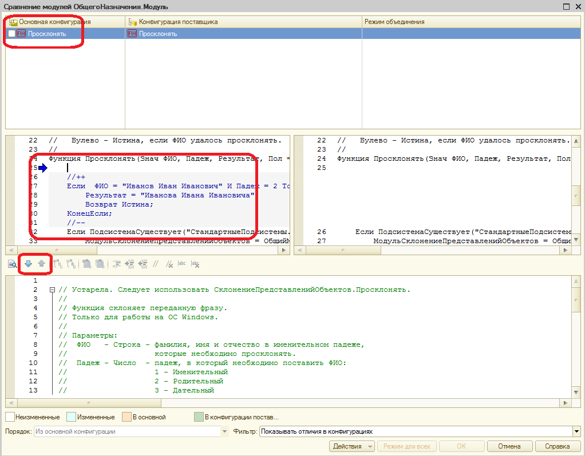
Task: Open help via Справка button
Action: point(558,446)
